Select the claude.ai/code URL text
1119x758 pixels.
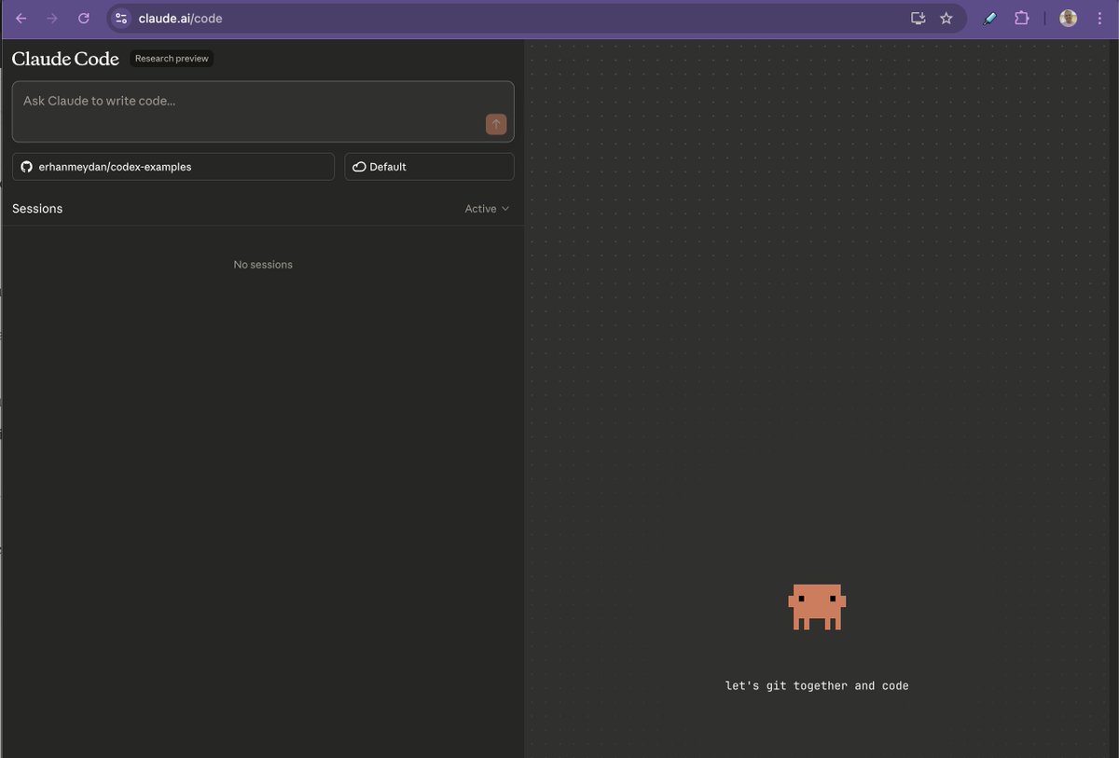(180, 19)
